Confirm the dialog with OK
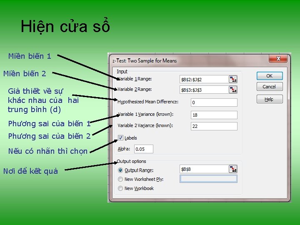 point(270,76)
